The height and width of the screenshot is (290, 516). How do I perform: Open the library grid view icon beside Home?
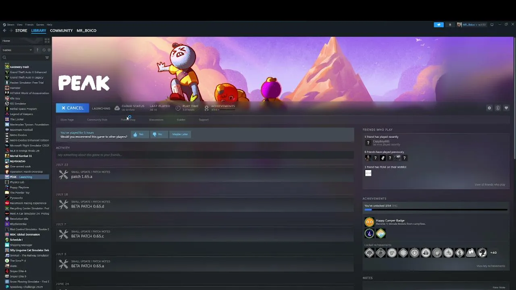tap(47, 41)
